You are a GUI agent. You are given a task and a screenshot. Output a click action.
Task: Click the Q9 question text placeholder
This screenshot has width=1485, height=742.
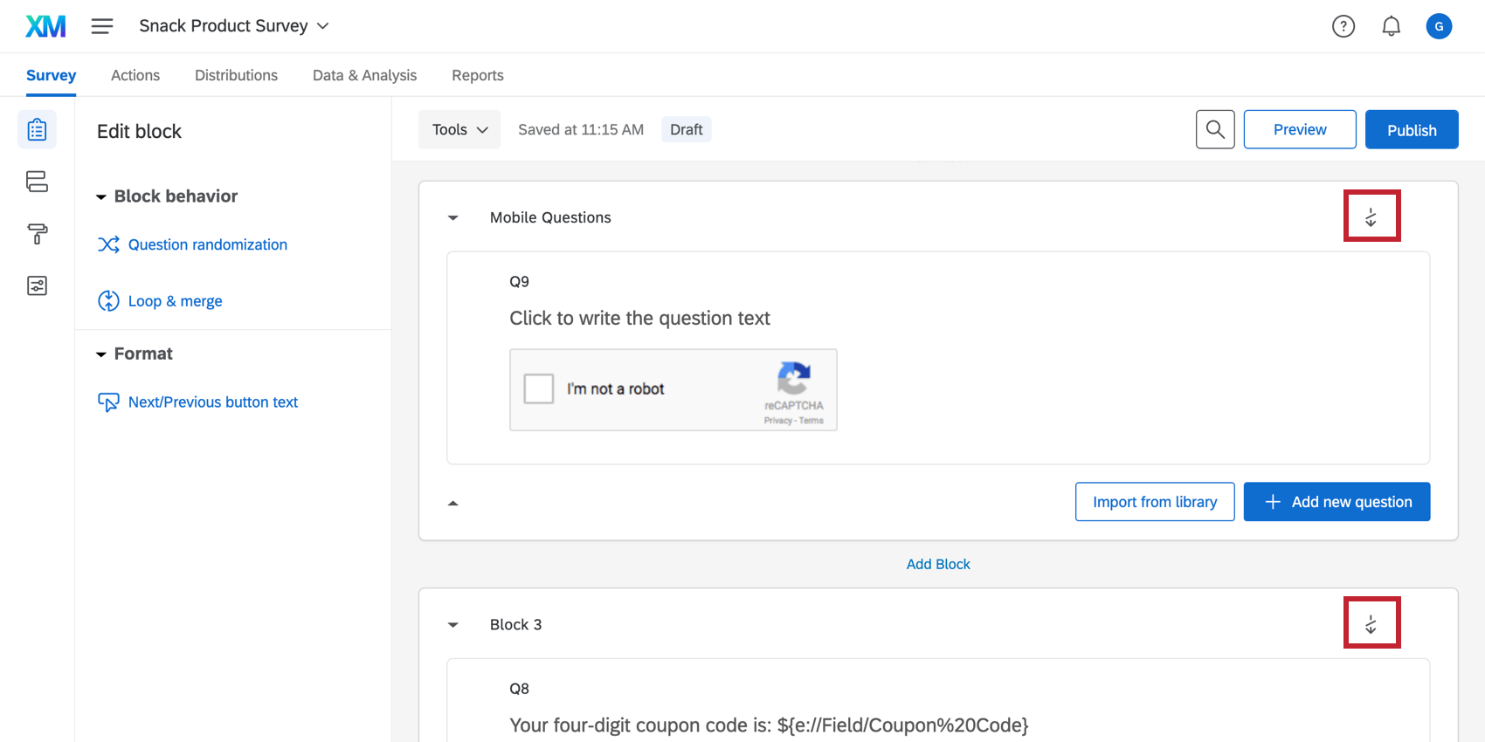pyautogui.click(x=639, y=318)
